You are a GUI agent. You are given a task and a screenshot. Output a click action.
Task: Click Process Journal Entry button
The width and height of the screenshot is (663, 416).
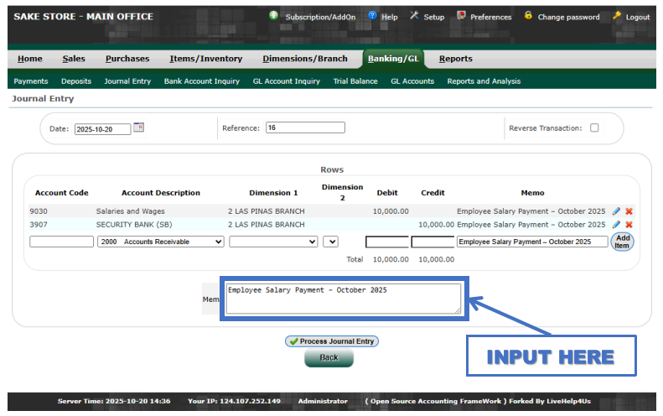pyautogui.click(x=331, y=341)
